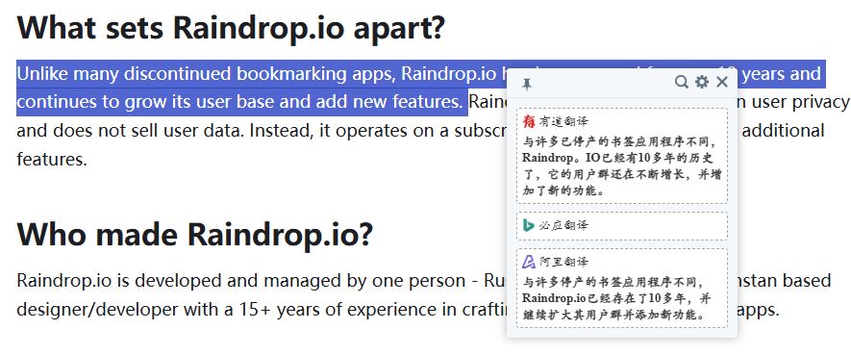
Task: Open translation popup settings gear
Action: point(702,82)
